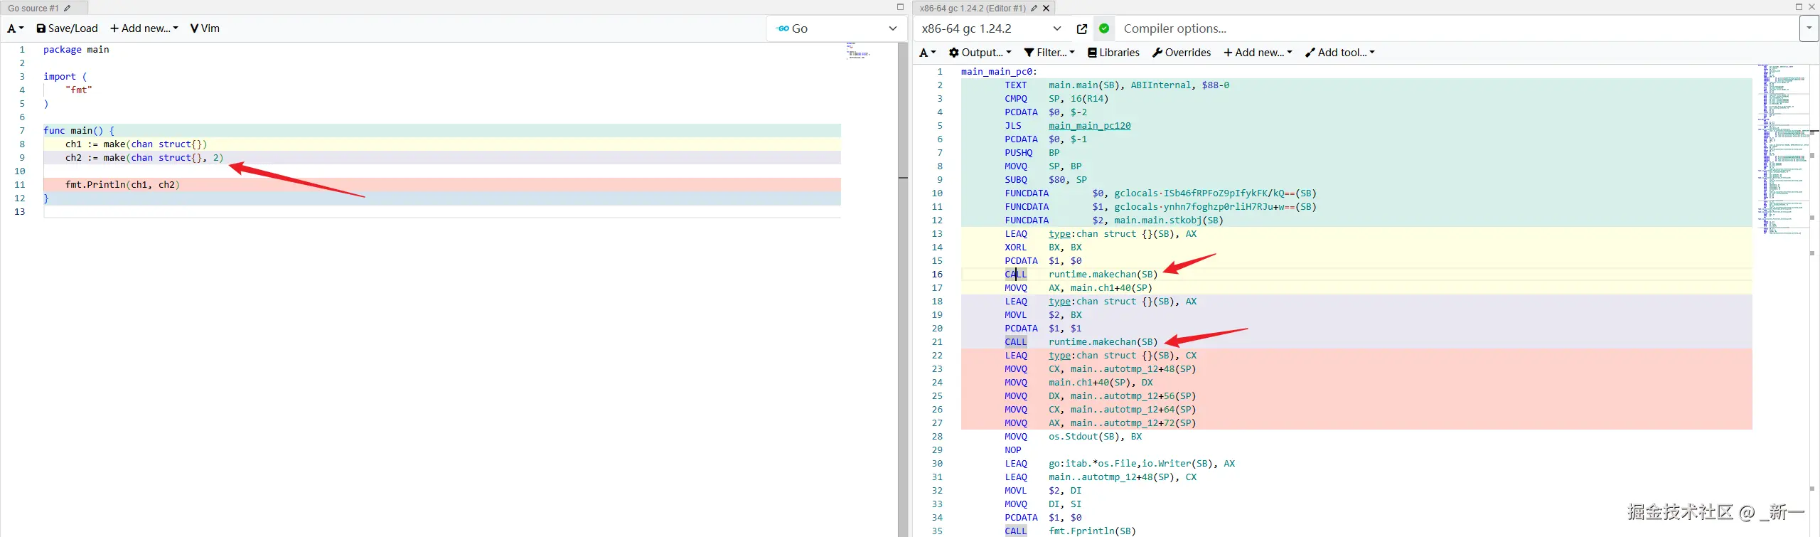Open the Output options menu
The height and width of the screenshot is (537, 1820).
click(x=980, y=53)
